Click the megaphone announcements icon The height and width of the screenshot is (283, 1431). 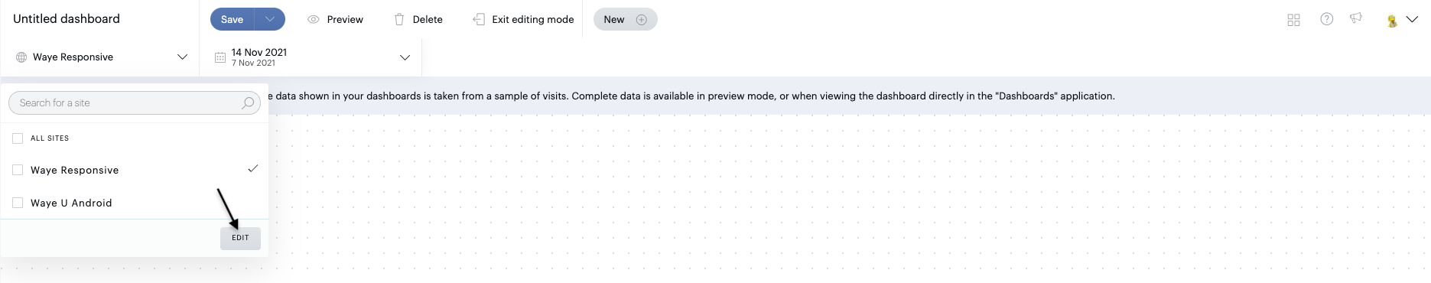pos(1356,18)
